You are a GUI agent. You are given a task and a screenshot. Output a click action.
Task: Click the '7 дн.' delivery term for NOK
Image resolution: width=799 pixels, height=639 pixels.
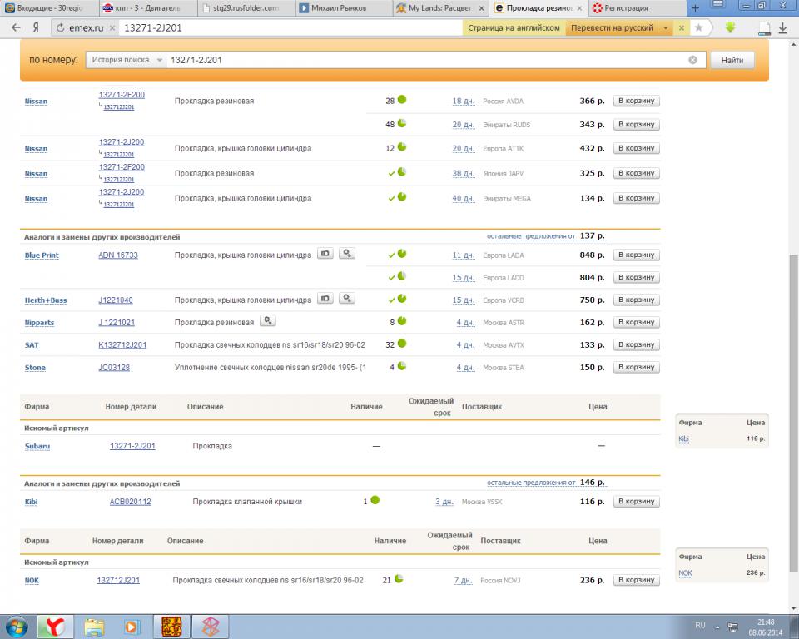(x=464, y=580)
